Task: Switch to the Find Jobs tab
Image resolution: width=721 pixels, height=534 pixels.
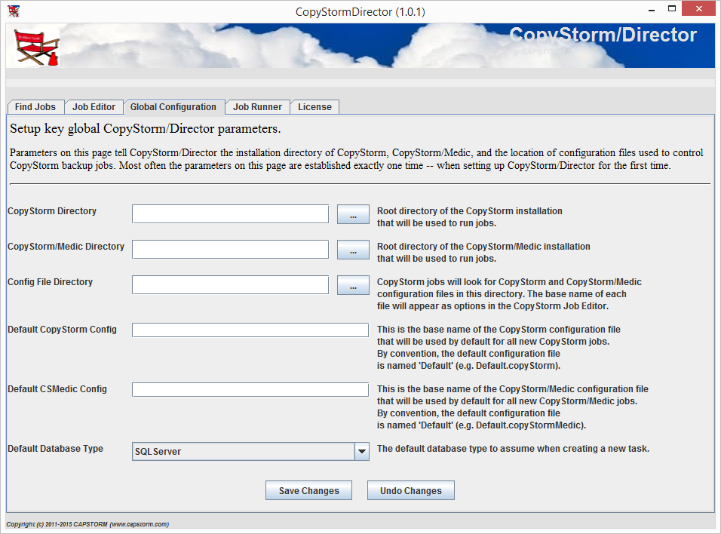Action: coord(35,106)
